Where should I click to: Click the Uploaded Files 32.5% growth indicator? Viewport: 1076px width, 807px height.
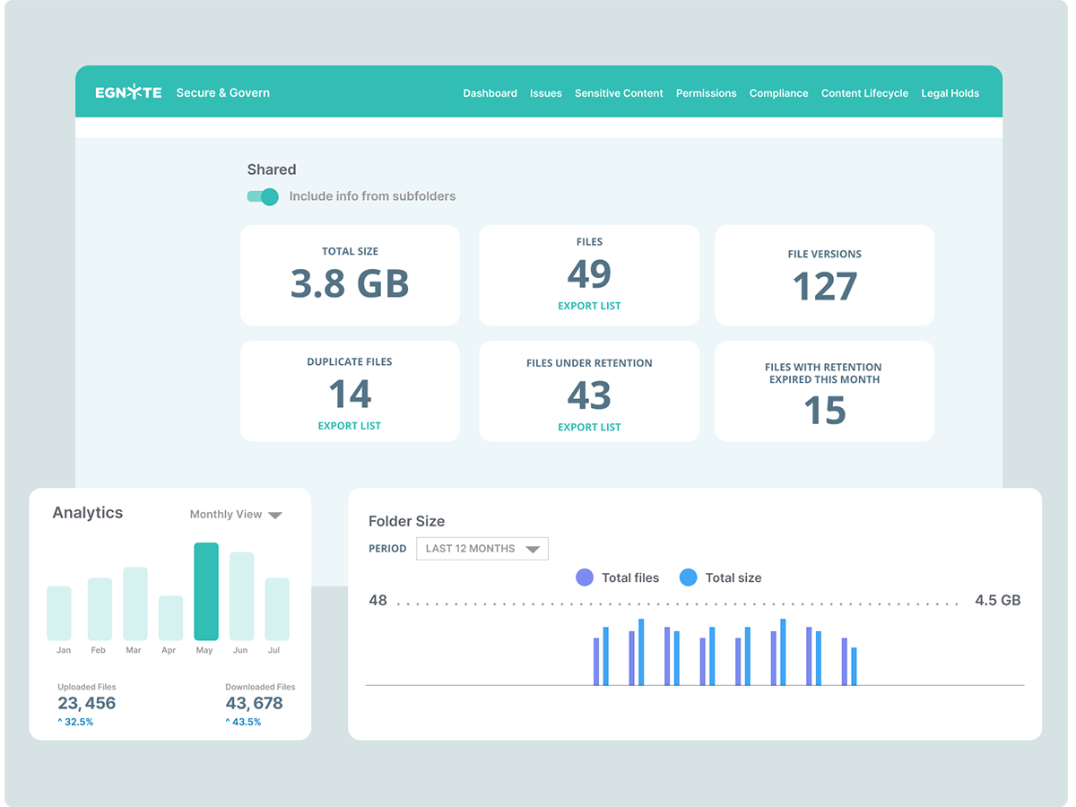click(x=75, y=721)
